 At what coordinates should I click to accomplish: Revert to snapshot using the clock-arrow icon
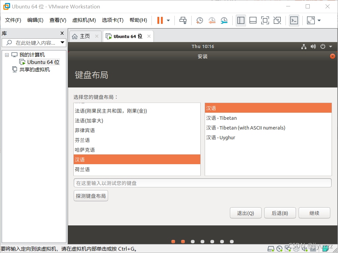click(x=212, y=21)
